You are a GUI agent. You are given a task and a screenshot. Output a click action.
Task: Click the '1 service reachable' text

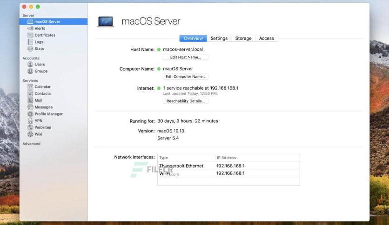click(201, 88)
